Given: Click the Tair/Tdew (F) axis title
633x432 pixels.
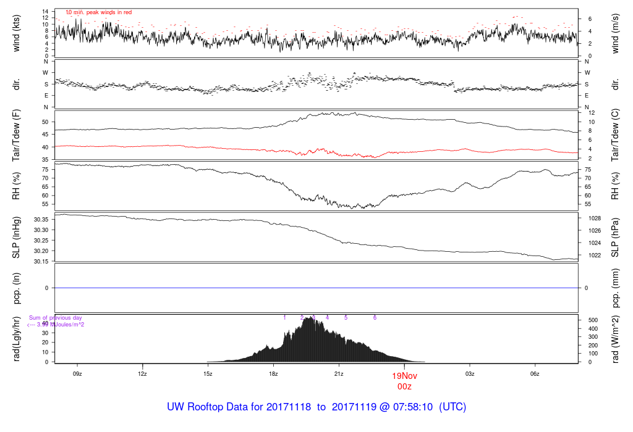Looking at the screenshot, I should coord(16,135).
